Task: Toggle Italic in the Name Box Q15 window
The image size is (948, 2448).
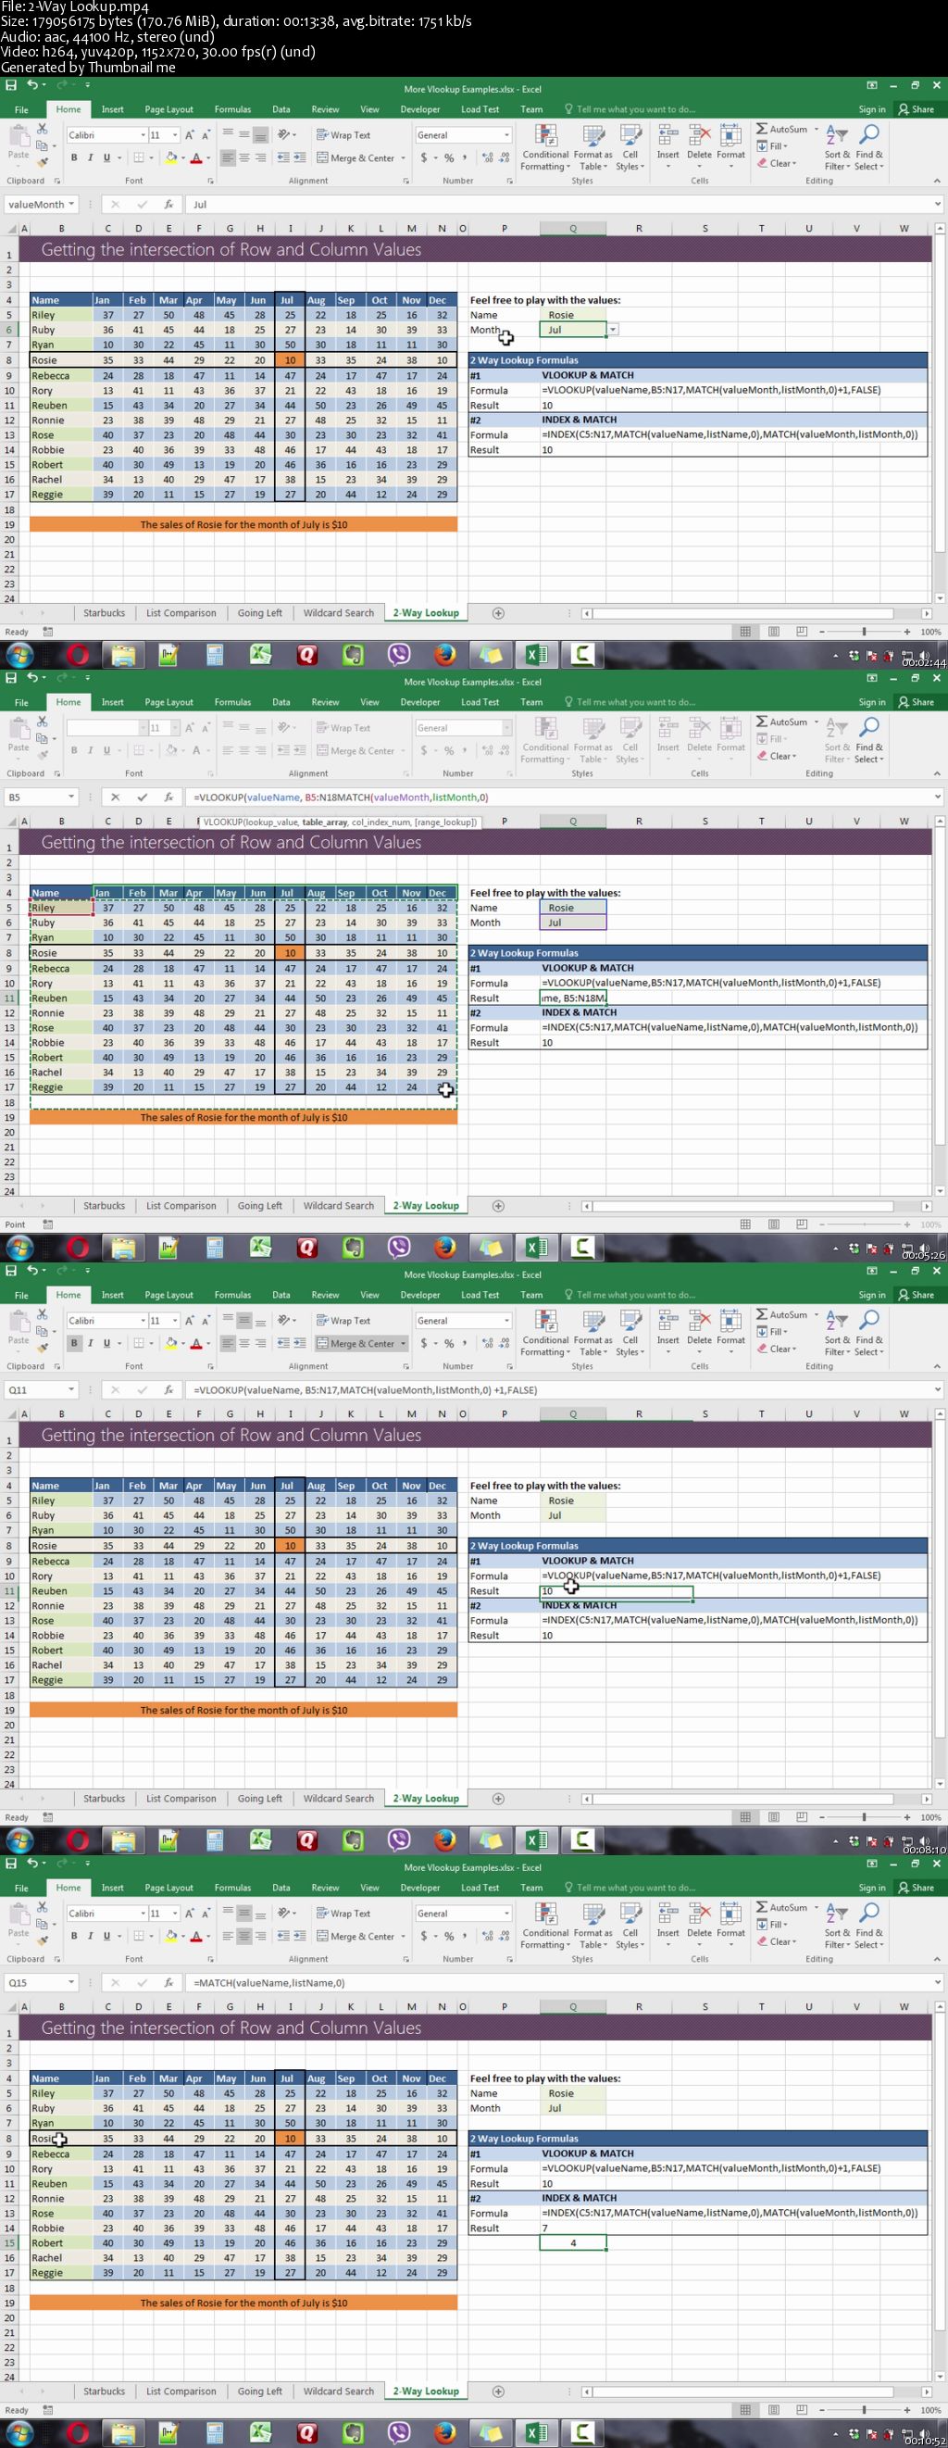Action: coord(90,1936)
